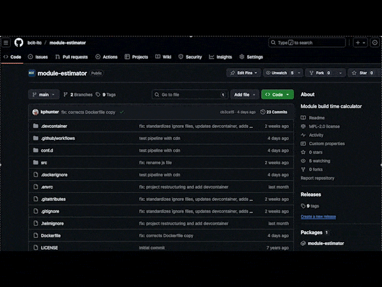The image size is (382, 287).
Task: Switch to the Pull requests tab
Action: coord(71,57)
